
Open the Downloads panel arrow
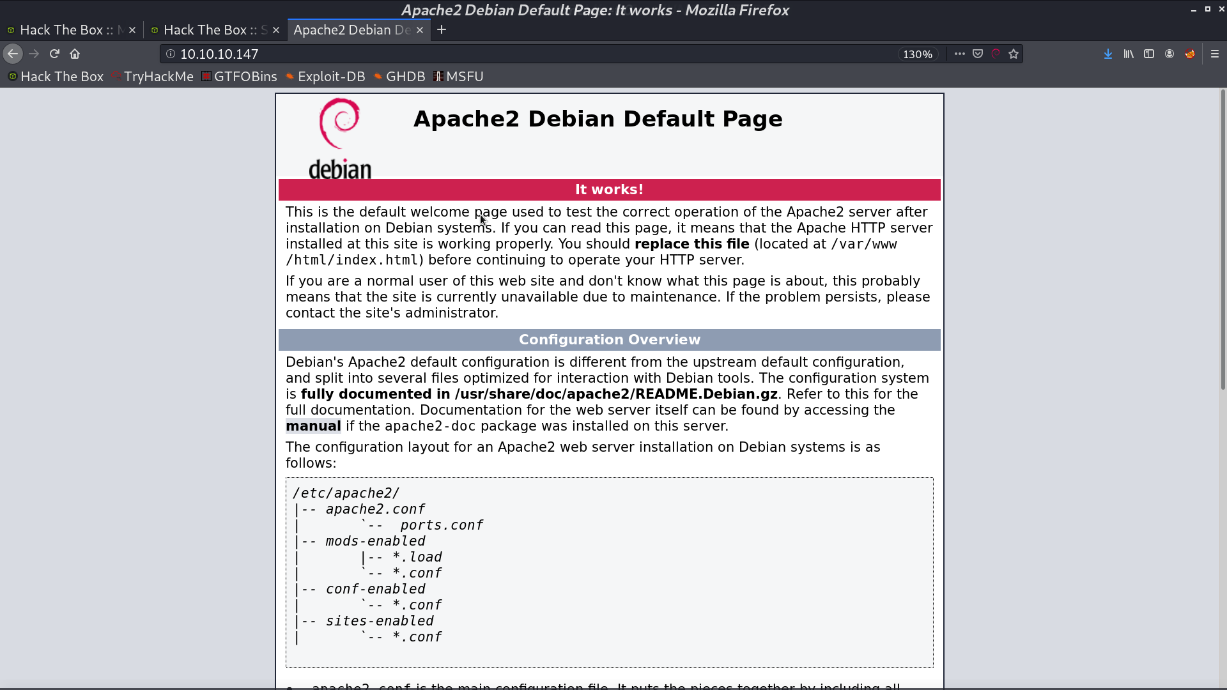click(1107, 54)
